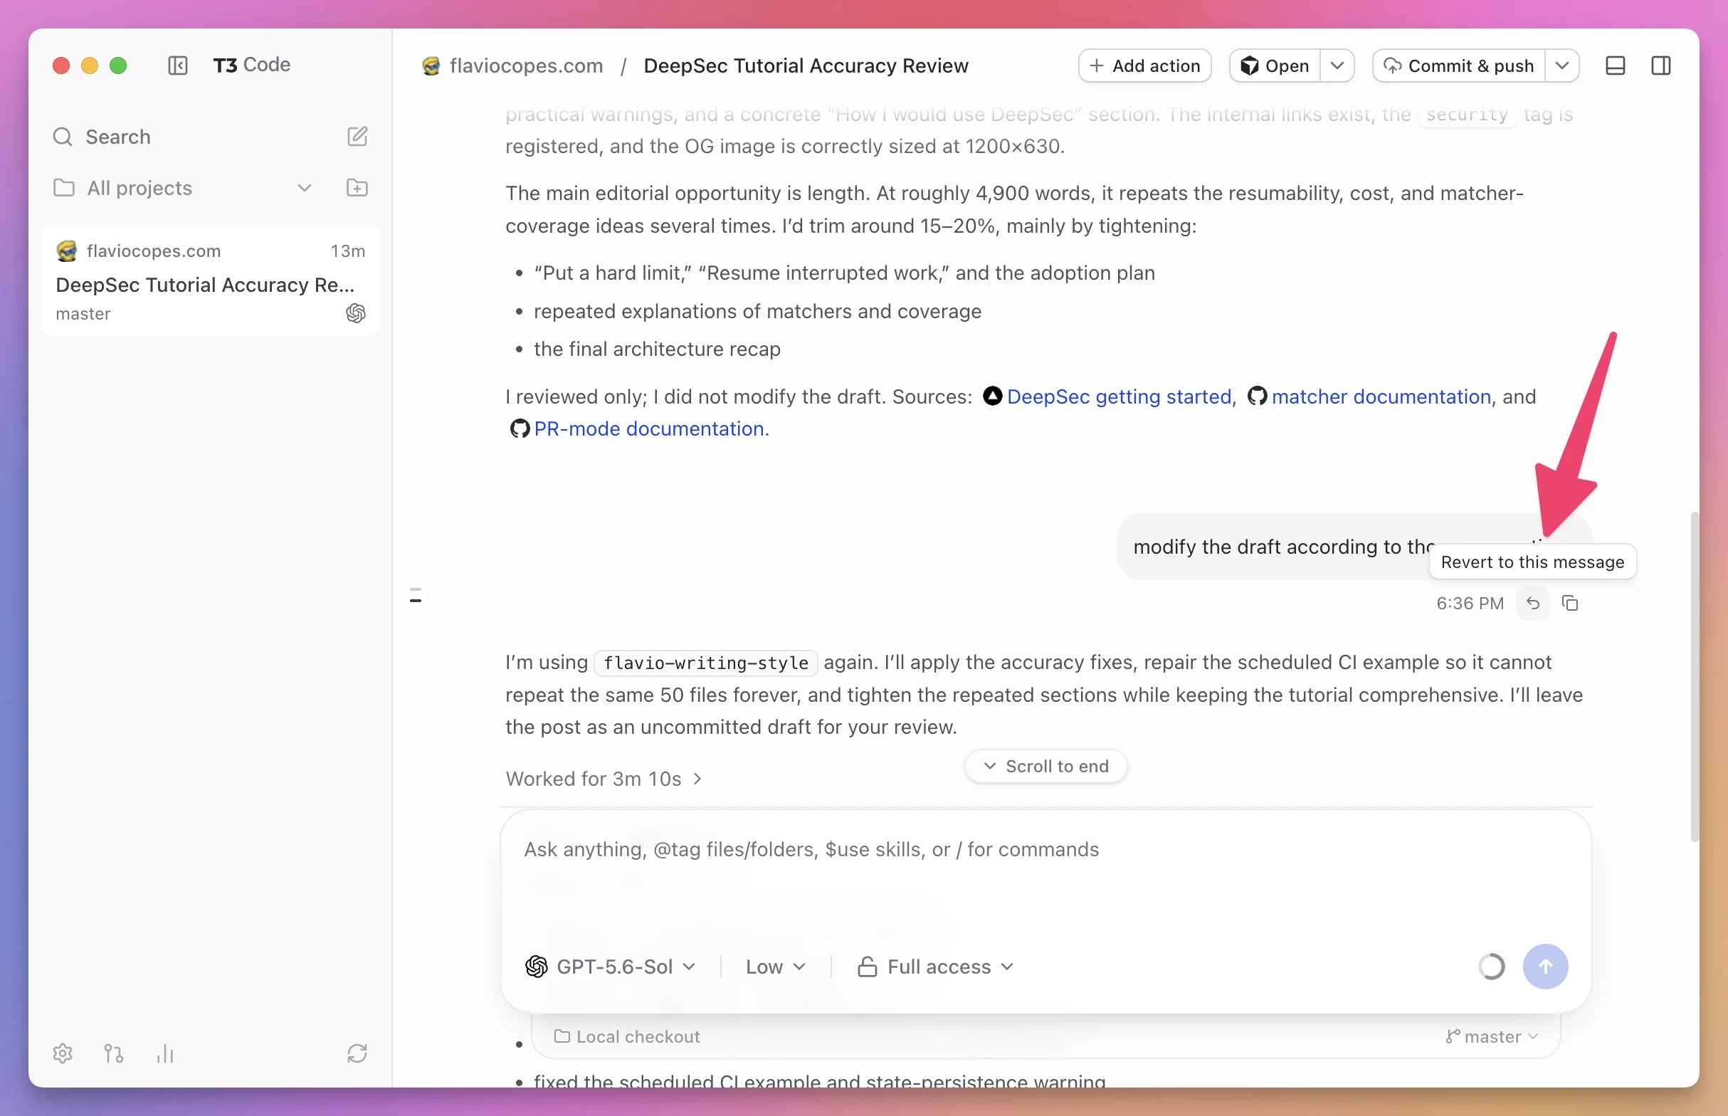Open the Search field in sidebar

click(118, 136)
